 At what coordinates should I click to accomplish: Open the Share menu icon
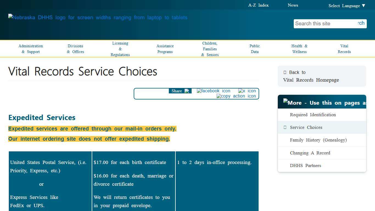(x=187, y=91)
